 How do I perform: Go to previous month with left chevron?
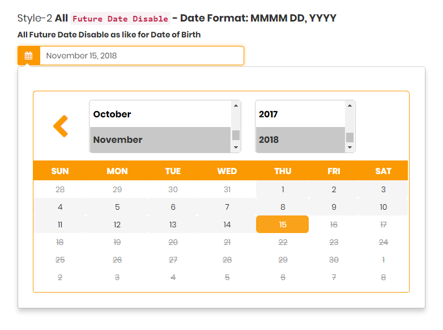60,126
